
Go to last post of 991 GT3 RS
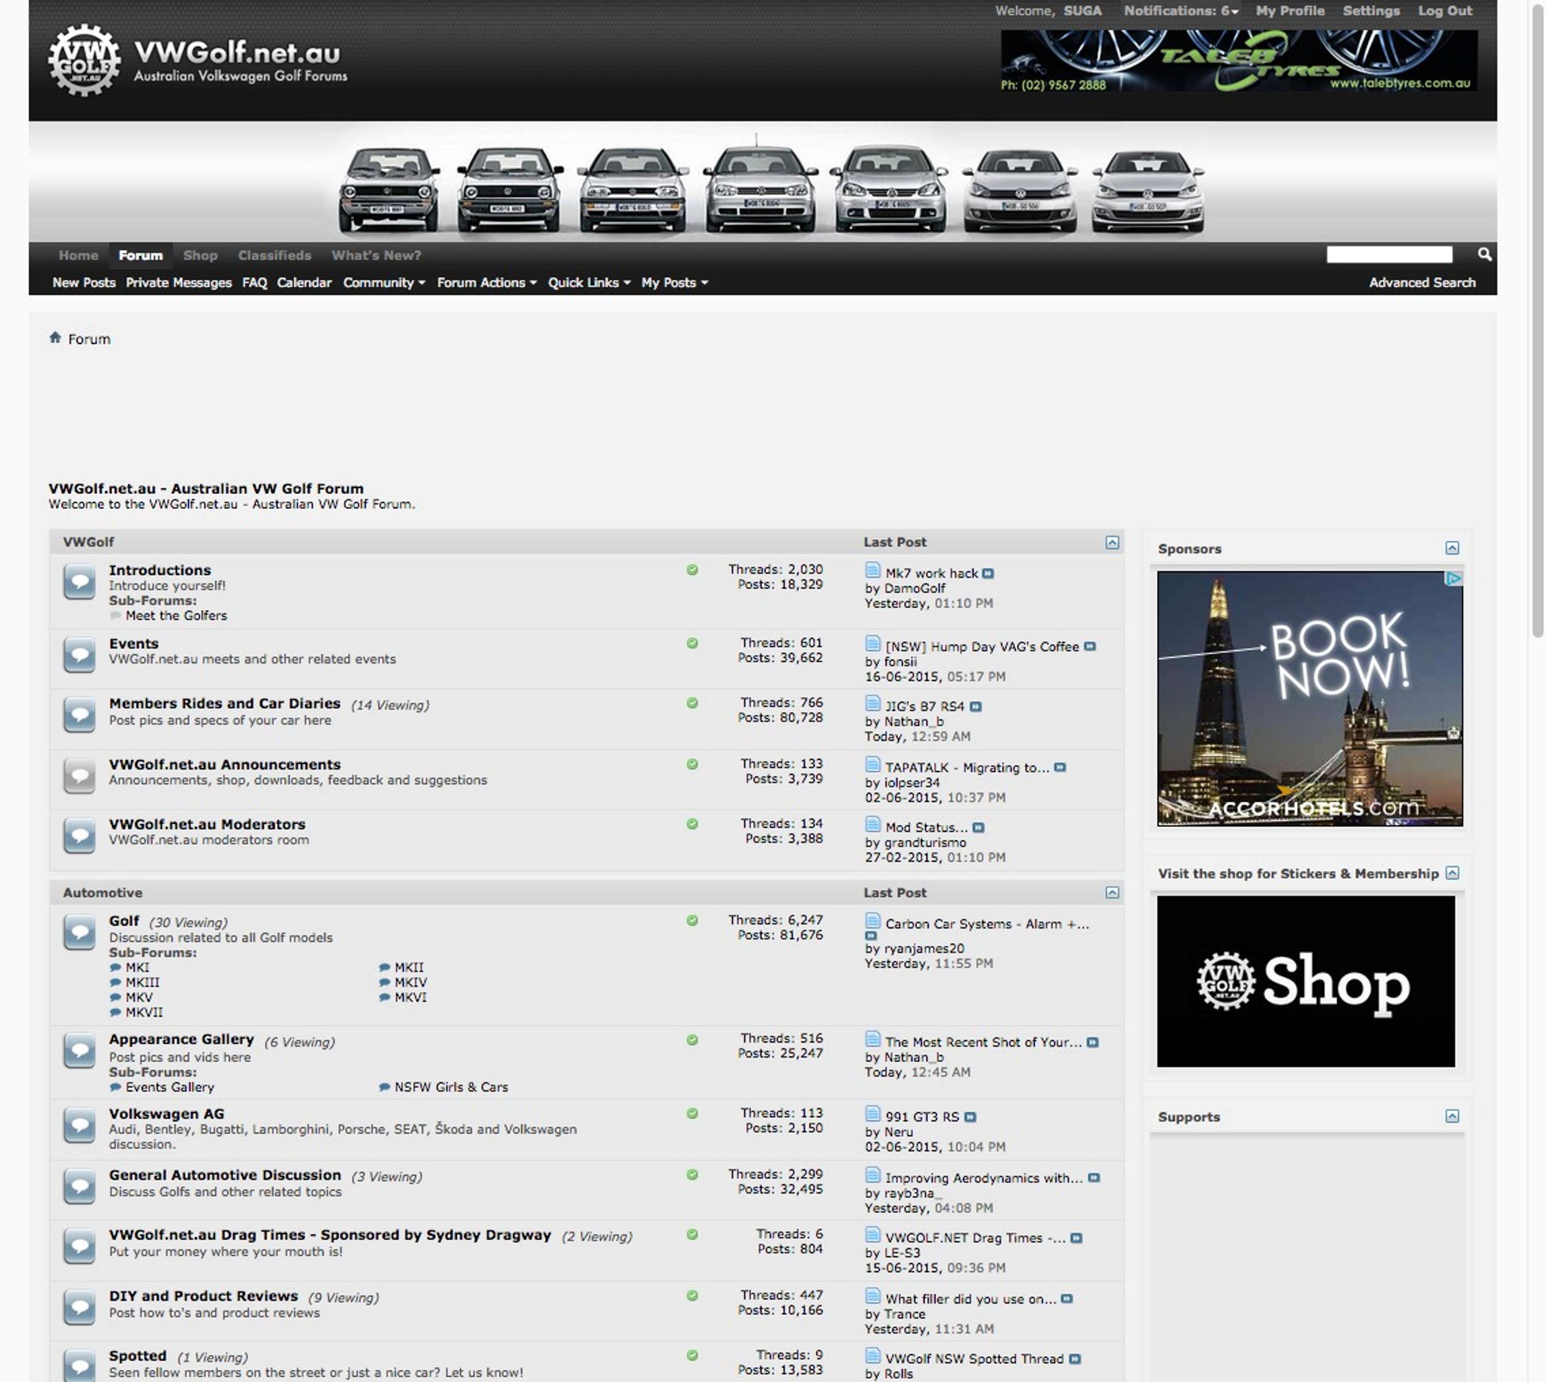970,1116
